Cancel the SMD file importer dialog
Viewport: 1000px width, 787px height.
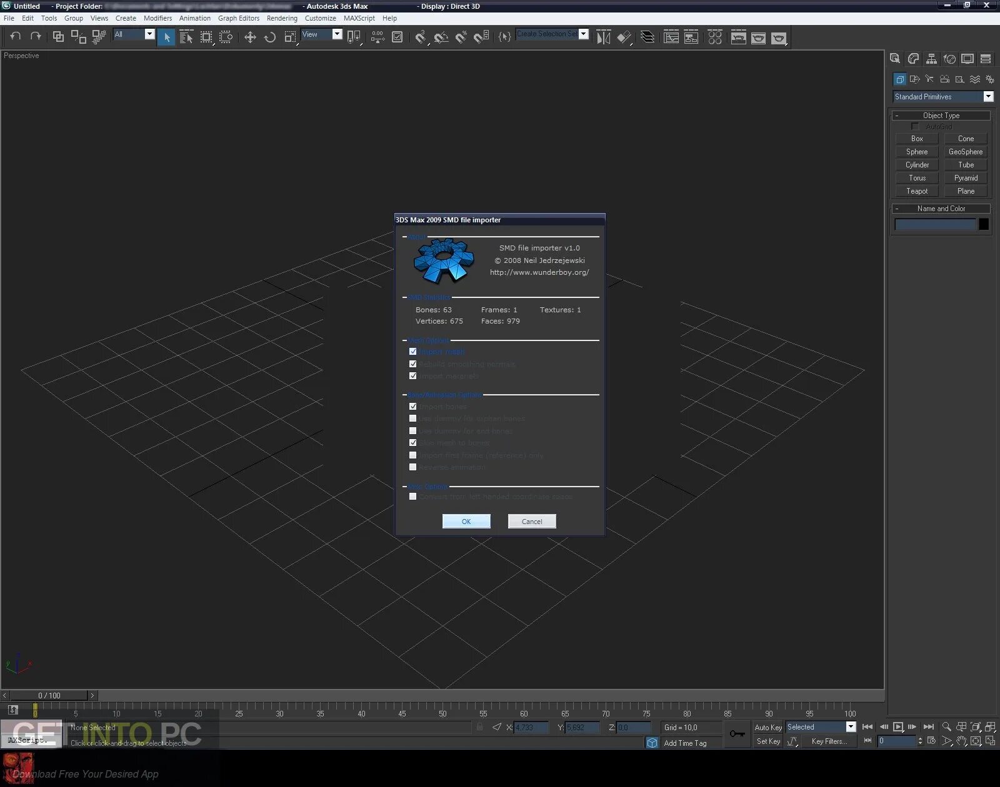(x=532, y=522)
